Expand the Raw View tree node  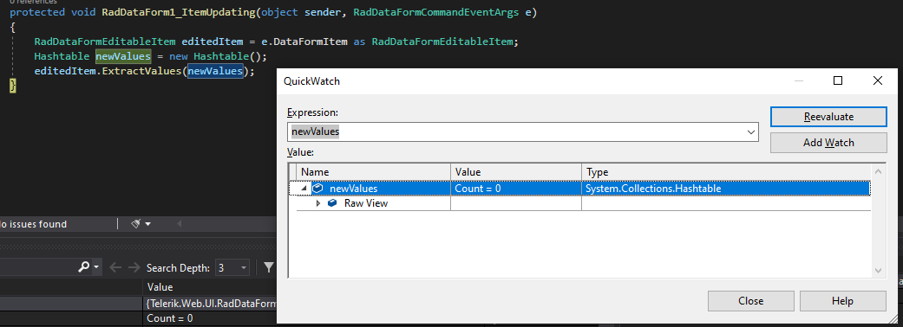(318, 203)
